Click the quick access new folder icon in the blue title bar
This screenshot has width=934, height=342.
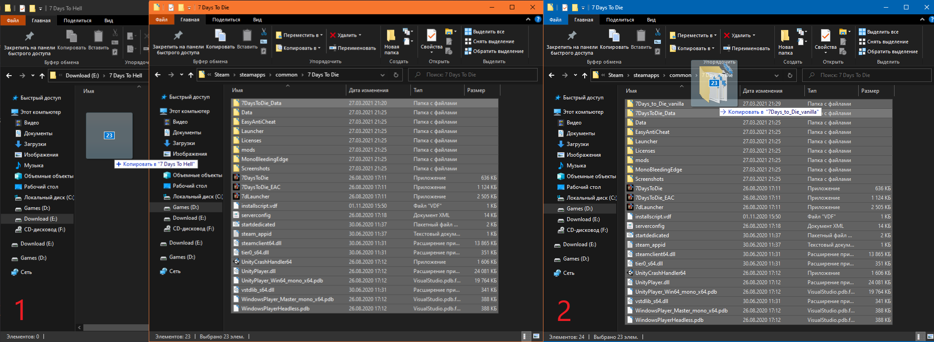click(575, 8)
